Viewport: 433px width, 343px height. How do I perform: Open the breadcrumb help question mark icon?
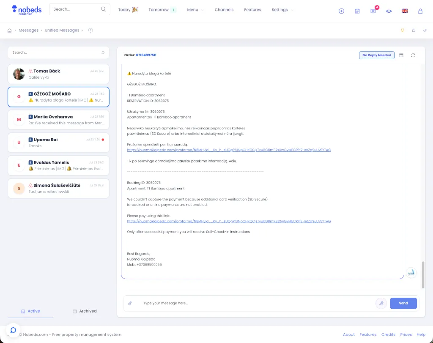click(90, 30)
